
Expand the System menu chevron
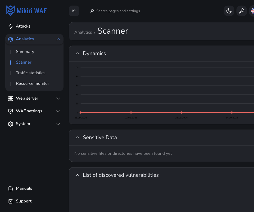click(58, 124)
